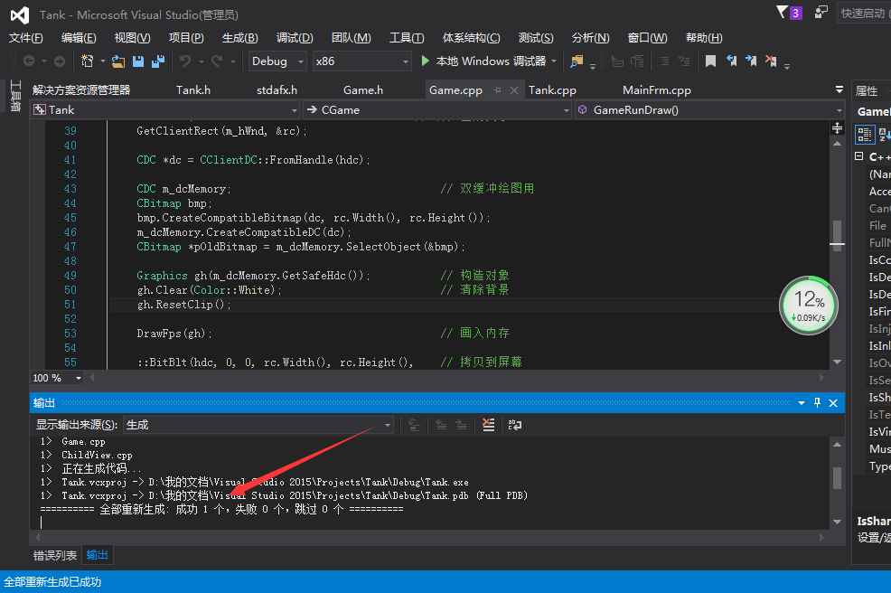Open the 编辑(E) menu
891x593 pixels.
point(79,38)
